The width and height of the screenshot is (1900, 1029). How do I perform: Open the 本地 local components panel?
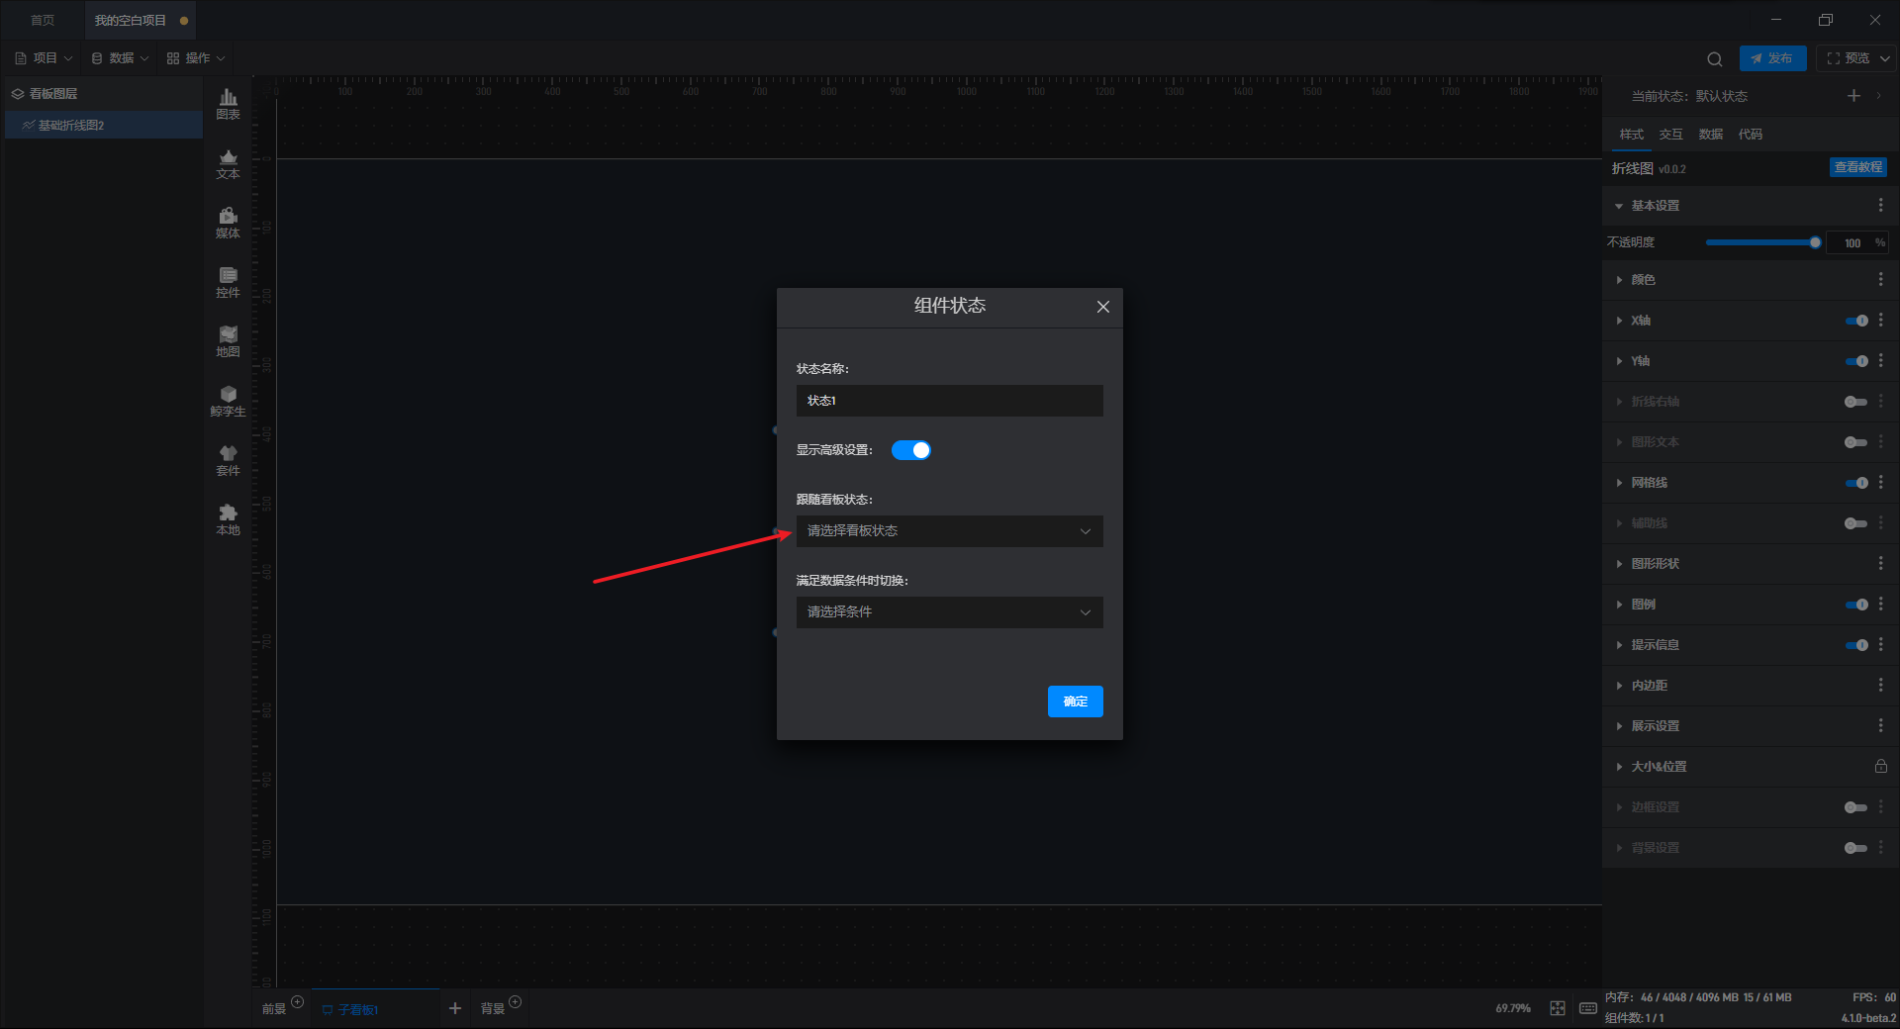click(x=228, y=519)
